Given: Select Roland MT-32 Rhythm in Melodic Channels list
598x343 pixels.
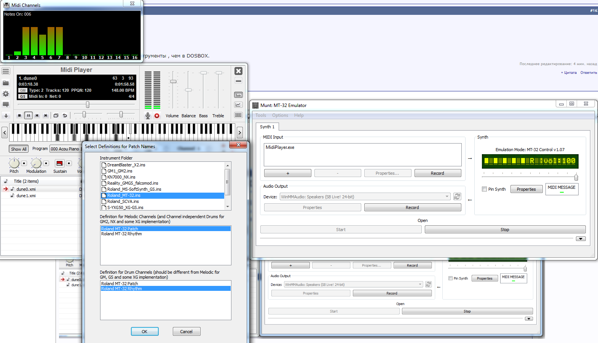Looking at the screenshot, I should (122, 234).
